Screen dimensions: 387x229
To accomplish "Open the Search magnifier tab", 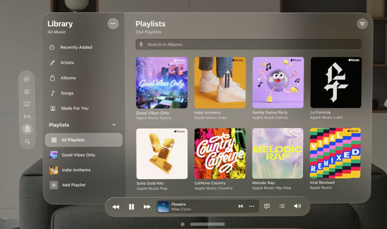I will (x=27, y=141).
